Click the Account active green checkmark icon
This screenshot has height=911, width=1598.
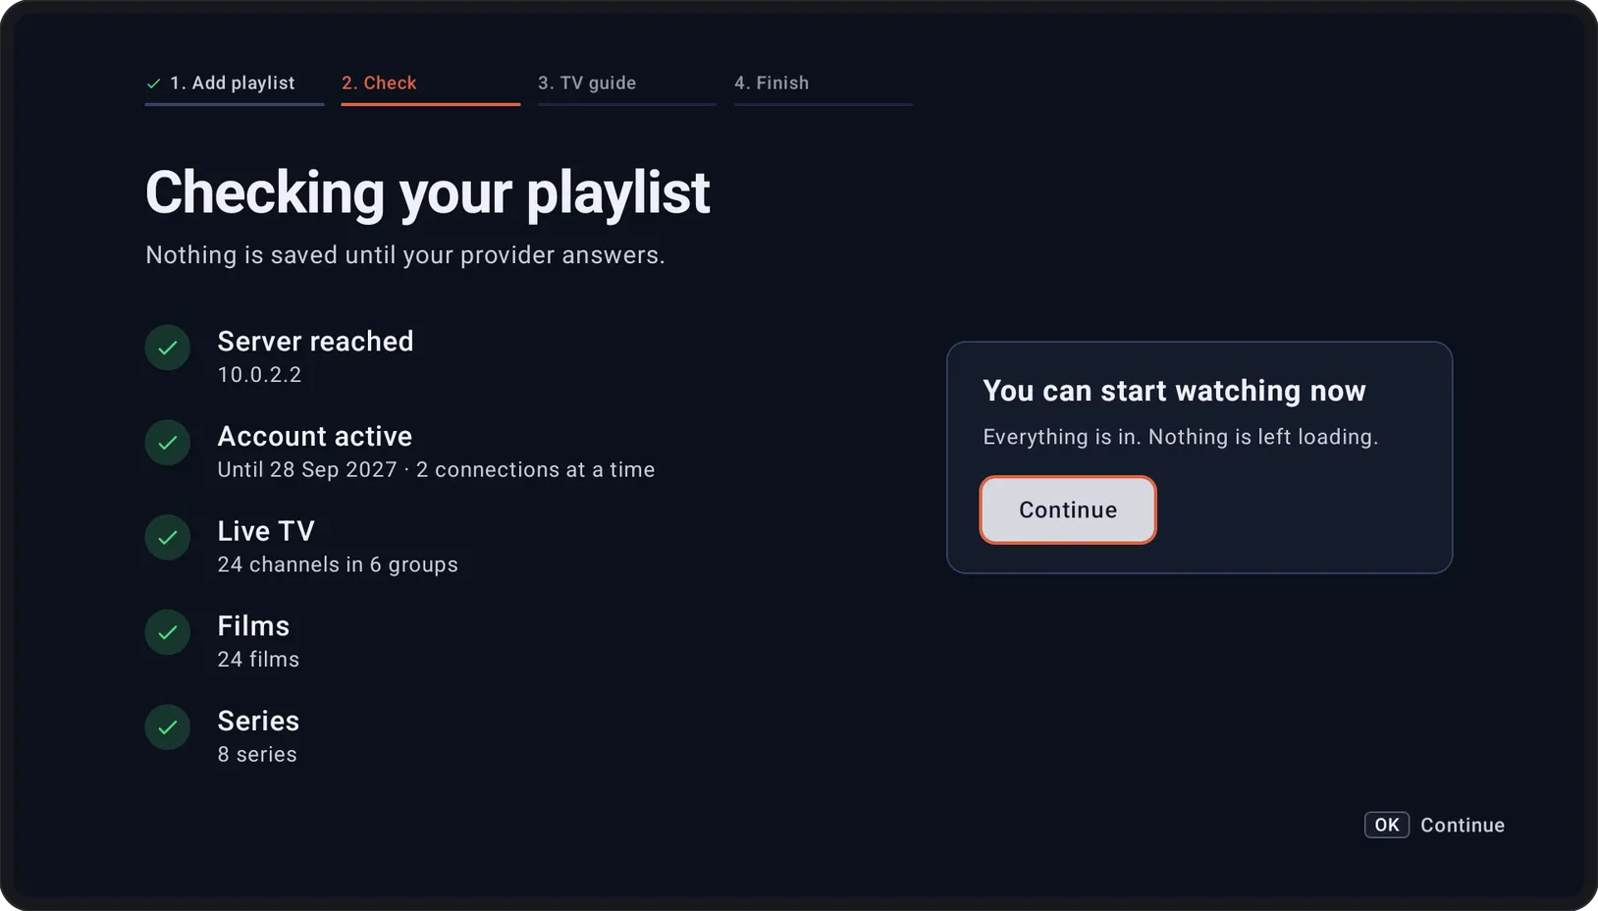point(168,443)
